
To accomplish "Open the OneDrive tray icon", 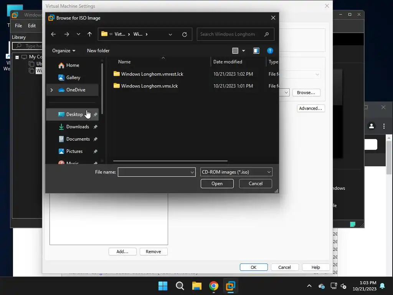I will pyautogui.click(x=322, y=286).
